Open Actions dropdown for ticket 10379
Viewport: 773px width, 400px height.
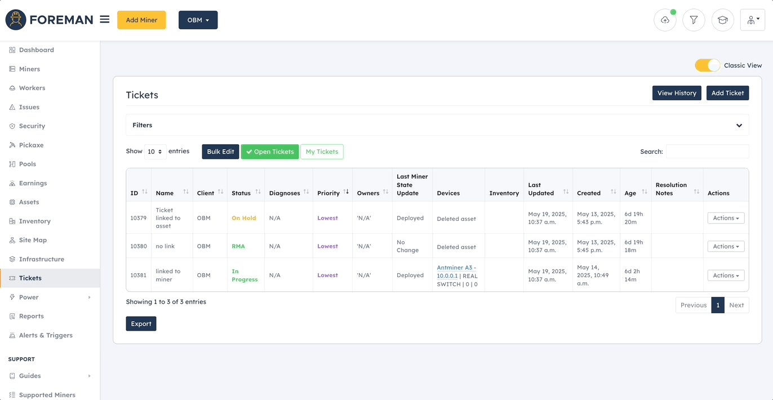[726, 218]
